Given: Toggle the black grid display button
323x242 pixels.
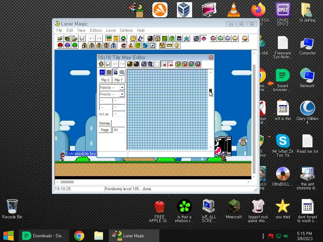Looking at the screenshot, I should tap(109, 72).
